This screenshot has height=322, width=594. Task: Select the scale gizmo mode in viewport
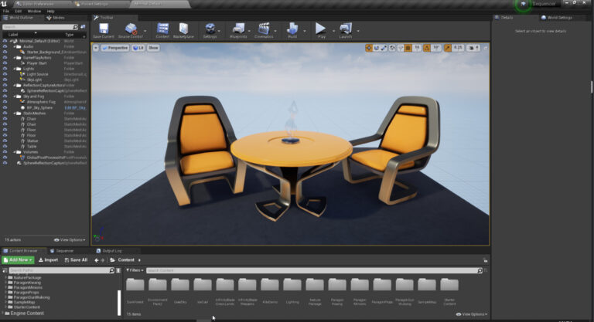pos(384,48)
